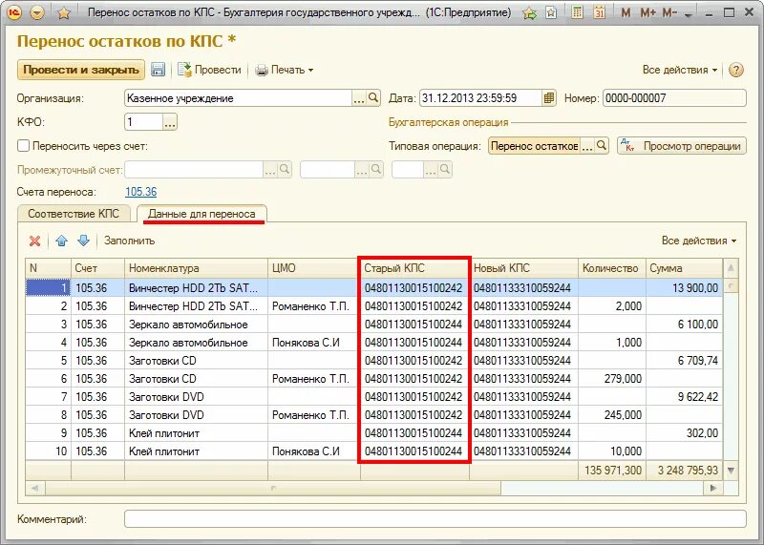Click the Провести toolbar button
Image resolution: width=764 pixels, height=545 pixels.
pos(209,70)
